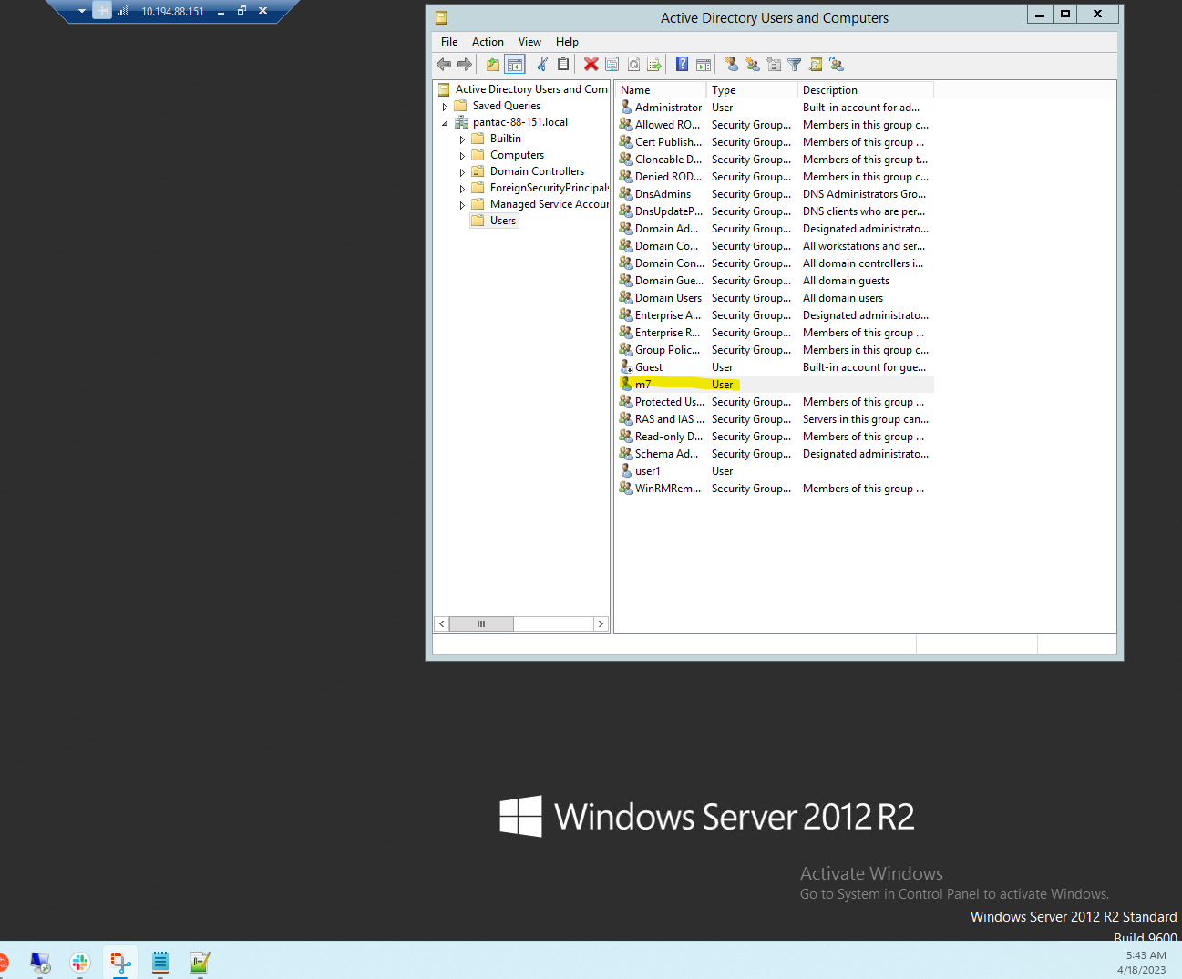The image size is (1182, 979).
Task: Toggle the show/hide console tree button
Action: 515,64
